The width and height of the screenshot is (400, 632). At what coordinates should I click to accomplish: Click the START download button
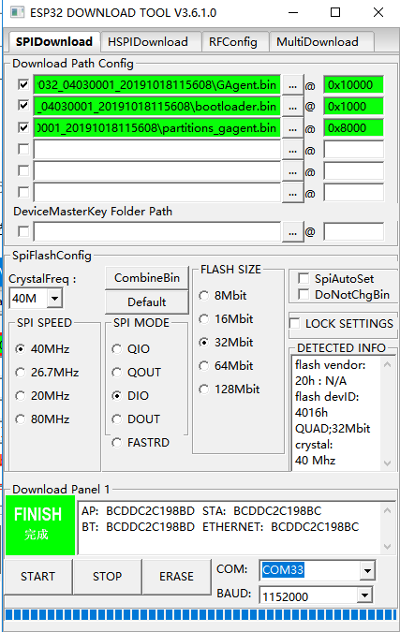point(37,577)
